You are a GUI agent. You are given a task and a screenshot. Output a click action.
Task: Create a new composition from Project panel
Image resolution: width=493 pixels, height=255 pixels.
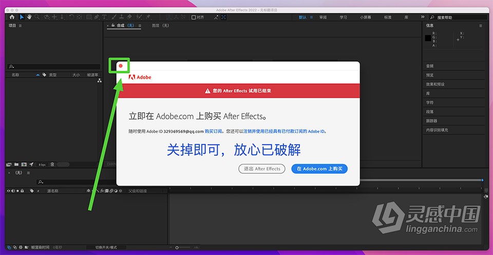[24, 165]
